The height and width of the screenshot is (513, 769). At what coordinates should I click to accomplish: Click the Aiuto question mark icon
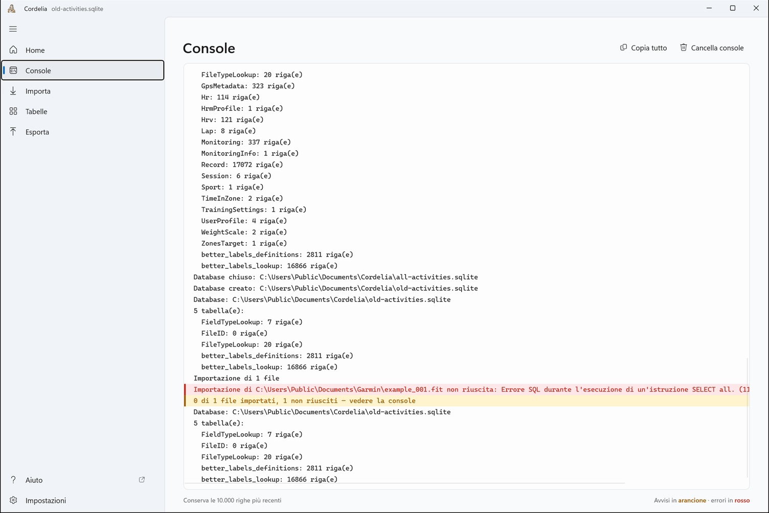13,480
